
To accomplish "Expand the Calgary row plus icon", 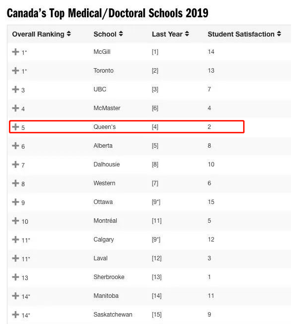I will (x=15, y=240).
